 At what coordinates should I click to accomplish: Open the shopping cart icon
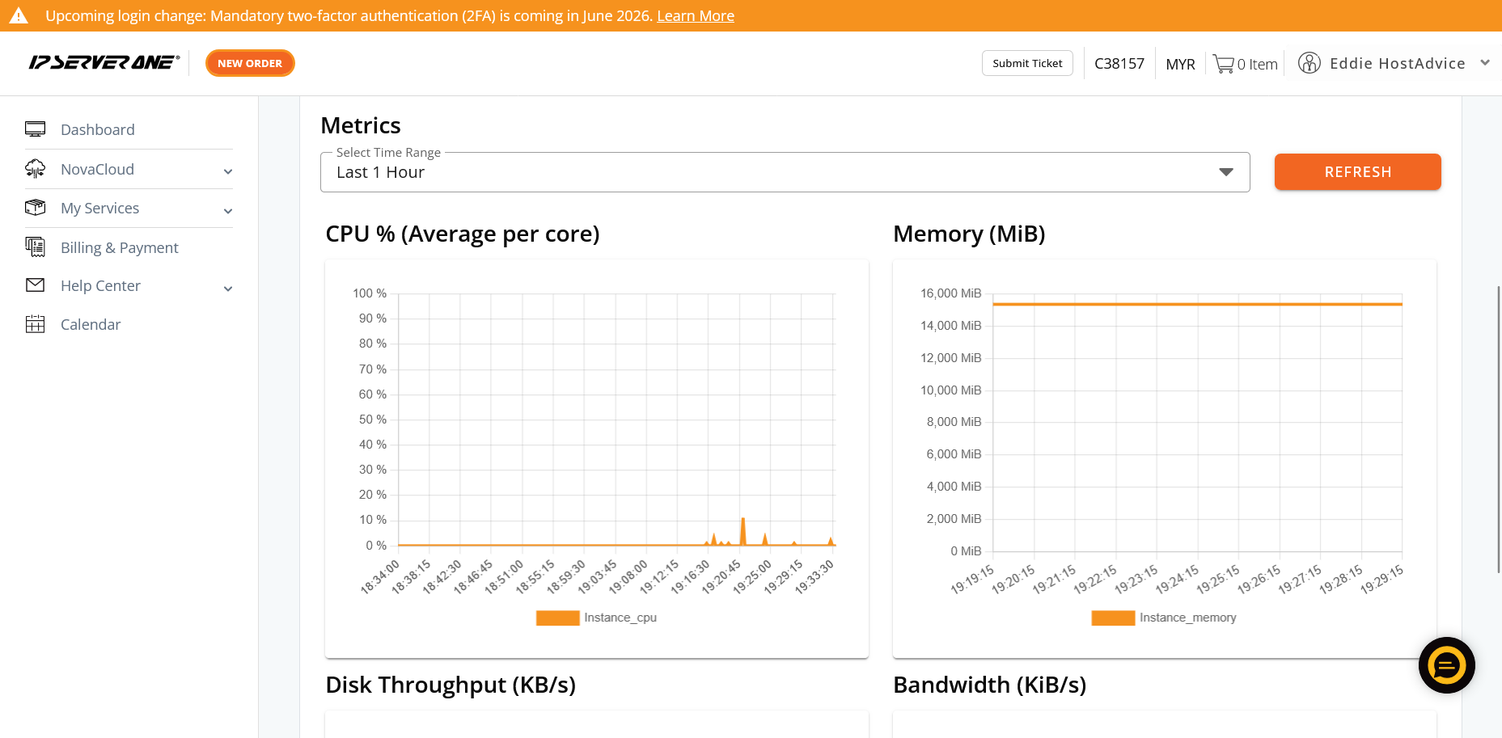pos(1223,64)
